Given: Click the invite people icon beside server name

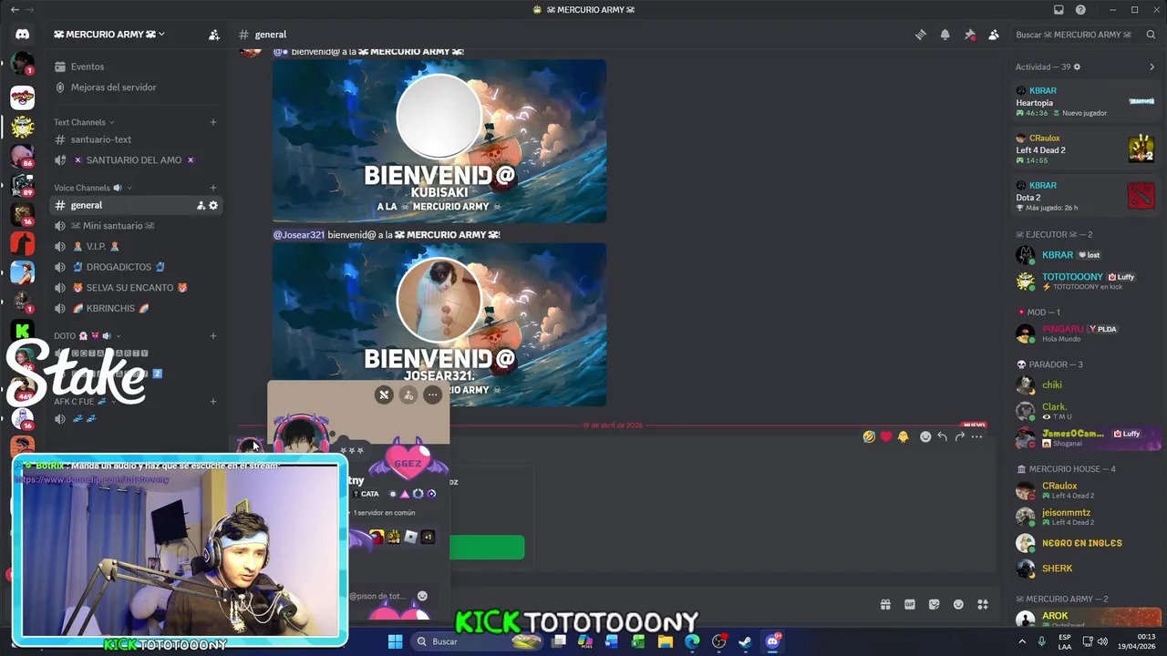Looking at the screenshot, I should (x=214, y=35).
